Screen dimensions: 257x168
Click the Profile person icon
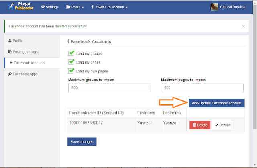(10, 41)
